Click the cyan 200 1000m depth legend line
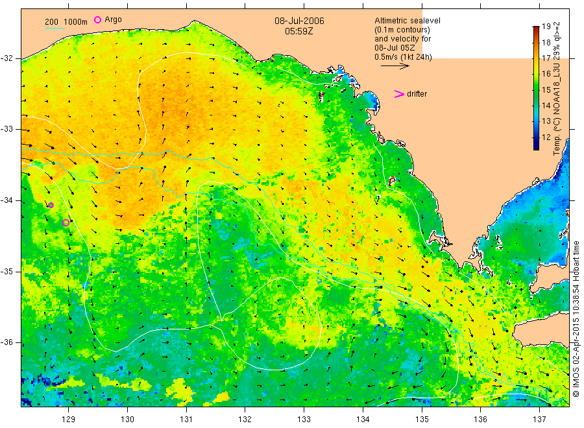The height and width of the screenshot is (428, 584). (x=55, y=27)
